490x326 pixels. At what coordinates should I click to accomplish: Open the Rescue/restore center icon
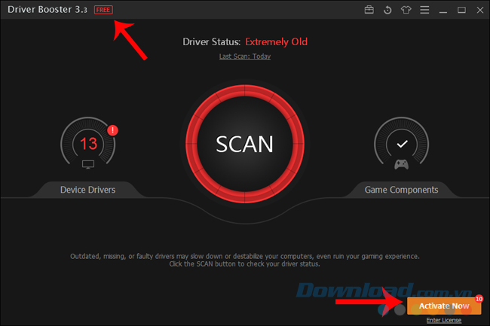coord(387,10)
